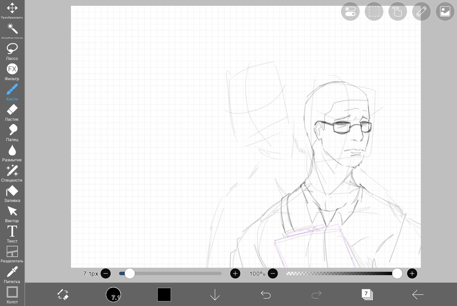Select the Кисти brush tool
Screen dimensions: 457x306
click(12, 92)
